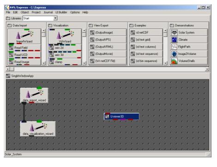The width and height of the screenshot is (217, 167).
Task: Click the OutputImage module button
Action: [108, 32]
